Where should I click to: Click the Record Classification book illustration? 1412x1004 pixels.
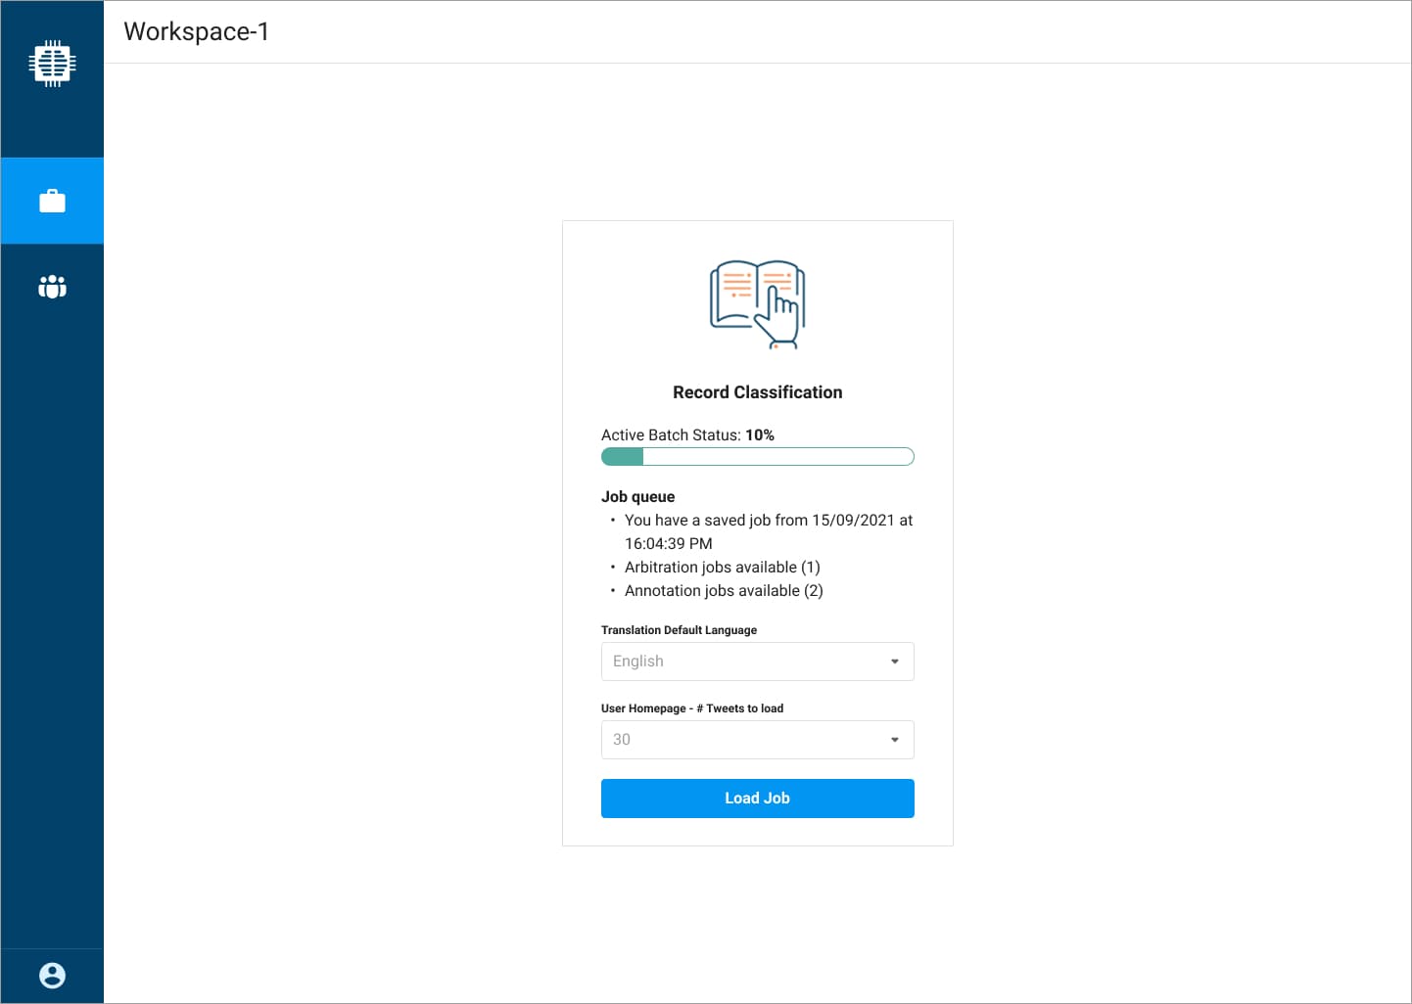pos(757,304)
